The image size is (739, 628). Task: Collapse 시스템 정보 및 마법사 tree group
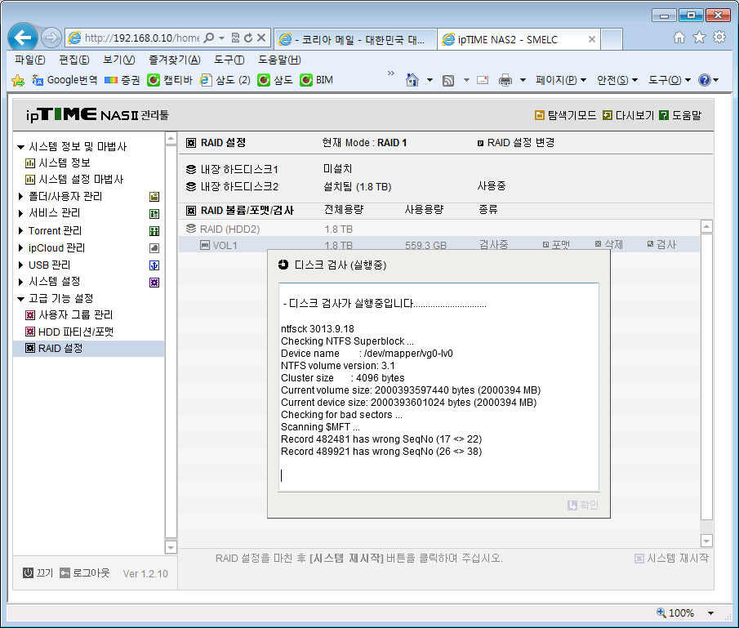[20, 147]
